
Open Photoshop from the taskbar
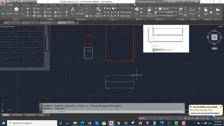(x=169, y=123)
